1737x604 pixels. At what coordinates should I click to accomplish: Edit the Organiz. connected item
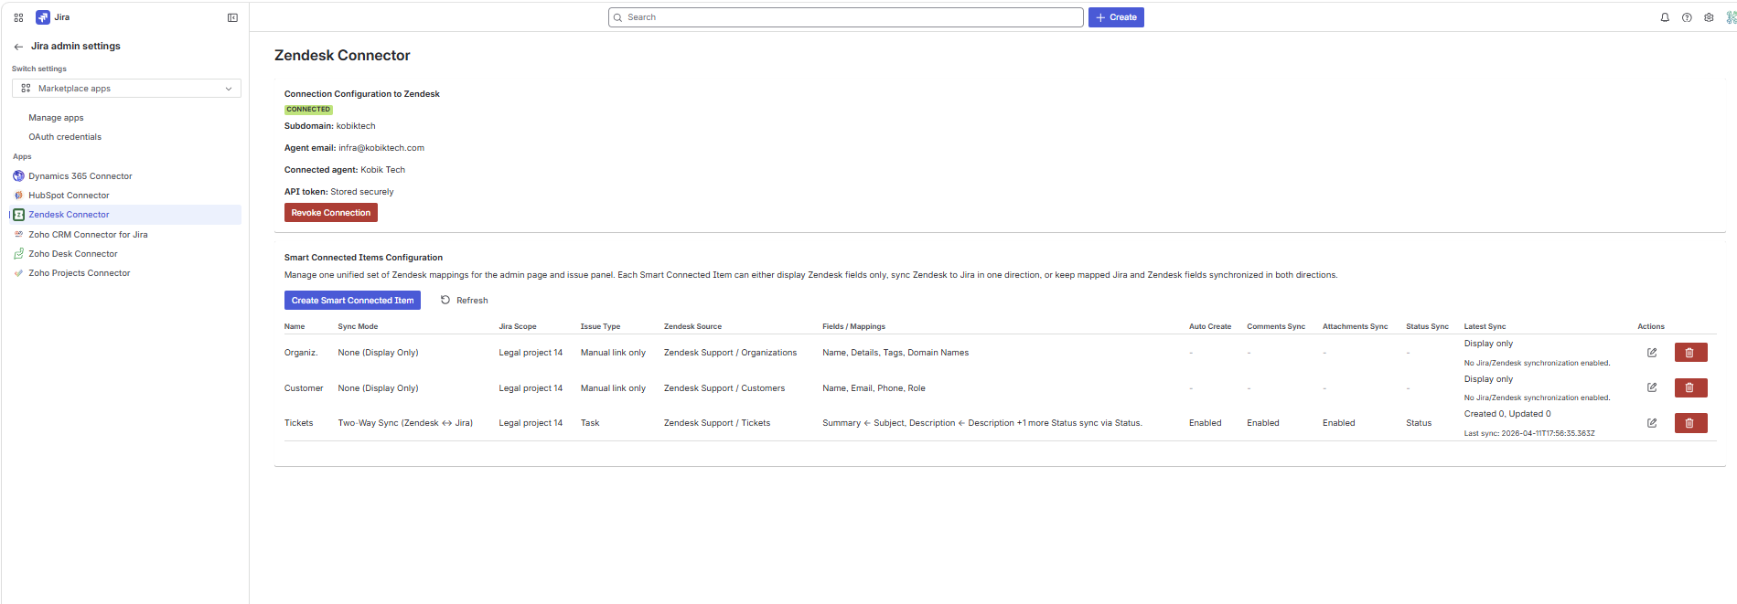click(1652, 353)
